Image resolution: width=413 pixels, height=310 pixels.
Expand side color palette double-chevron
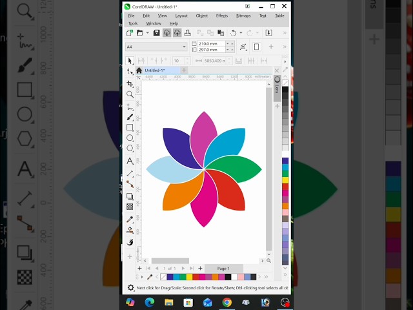[285, 274]
